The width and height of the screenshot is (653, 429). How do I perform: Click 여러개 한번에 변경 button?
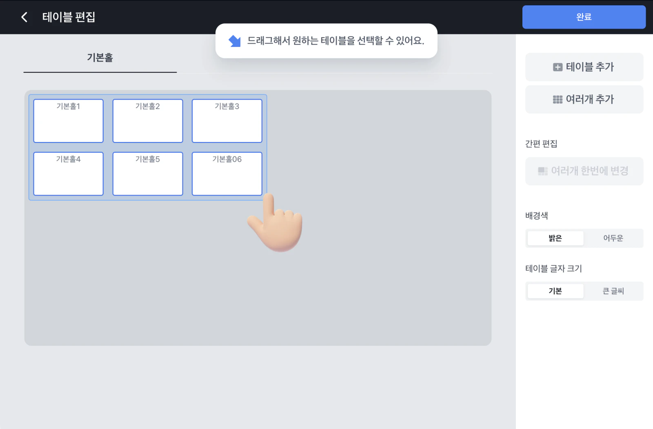pos(584,171)
